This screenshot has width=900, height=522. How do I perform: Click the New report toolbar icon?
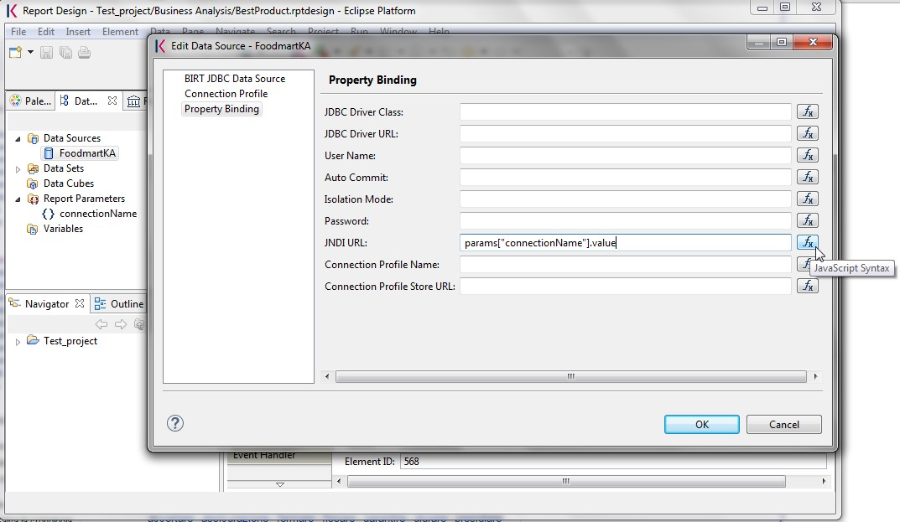click(x=15, y=53)
